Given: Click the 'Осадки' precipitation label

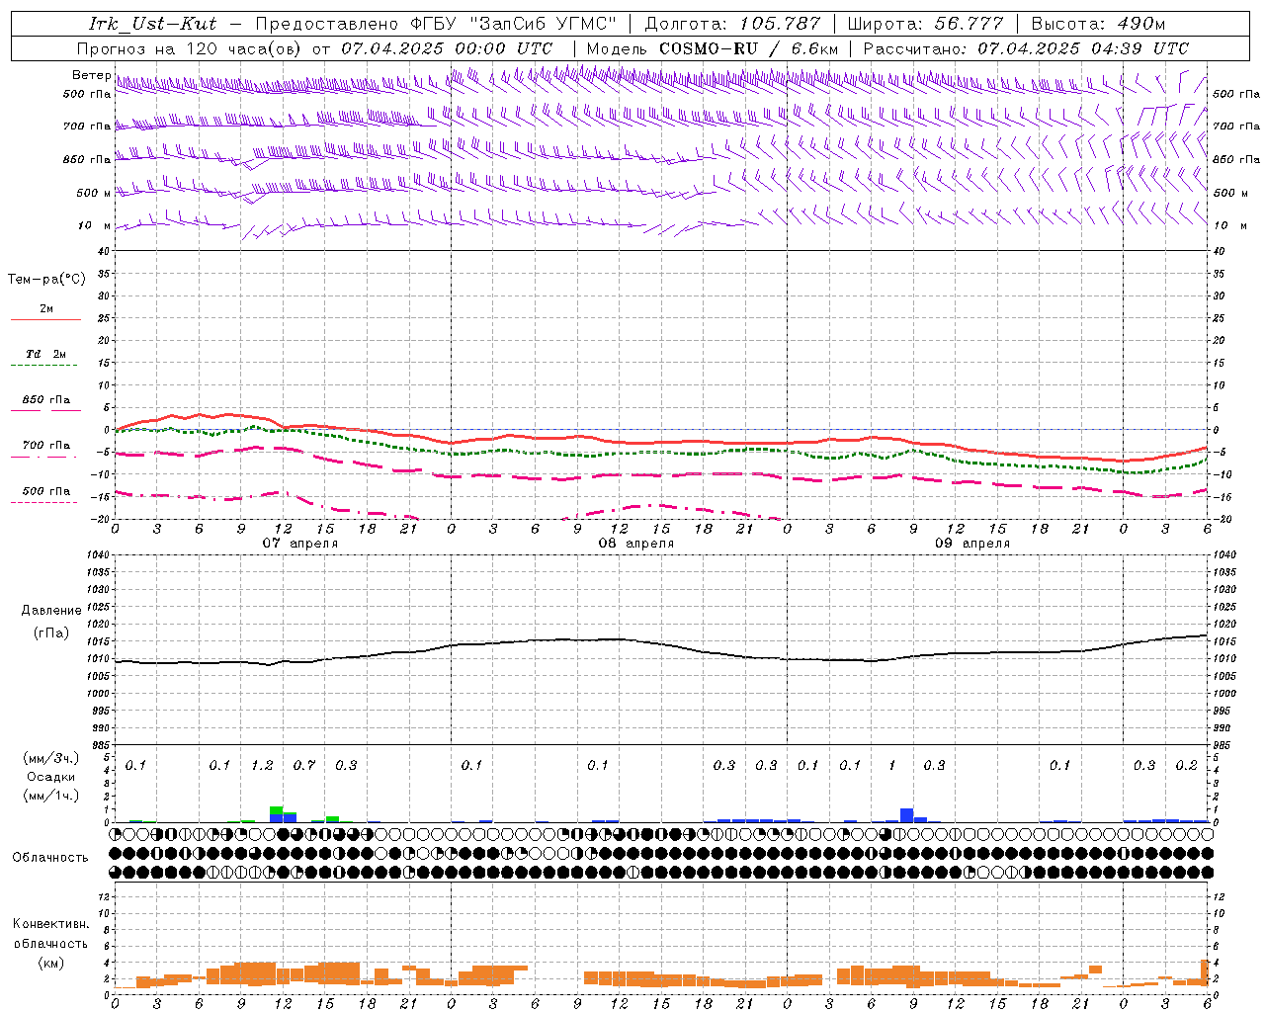Looking at the screenshot, I should click(51, 777).
